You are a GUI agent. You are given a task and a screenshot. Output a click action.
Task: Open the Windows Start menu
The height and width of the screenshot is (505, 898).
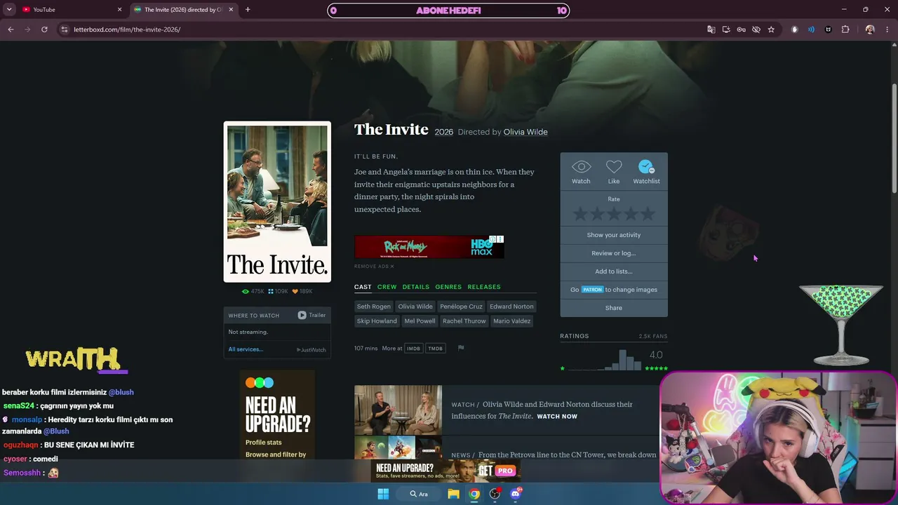coord(383,494)
